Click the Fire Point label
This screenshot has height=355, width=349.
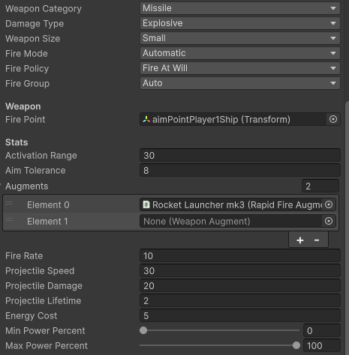pyautogui.click(x=26, y=120)
